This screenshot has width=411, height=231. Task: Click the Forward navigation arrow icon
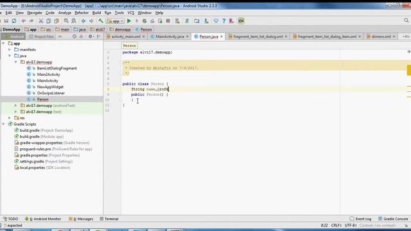(x=91, y=21)
